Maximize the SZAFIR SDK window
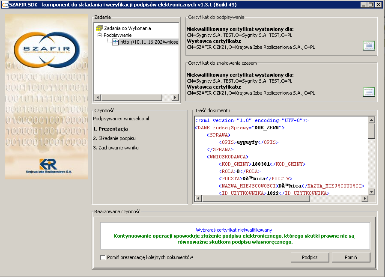 pyautogui.click(x=371, y=5)
